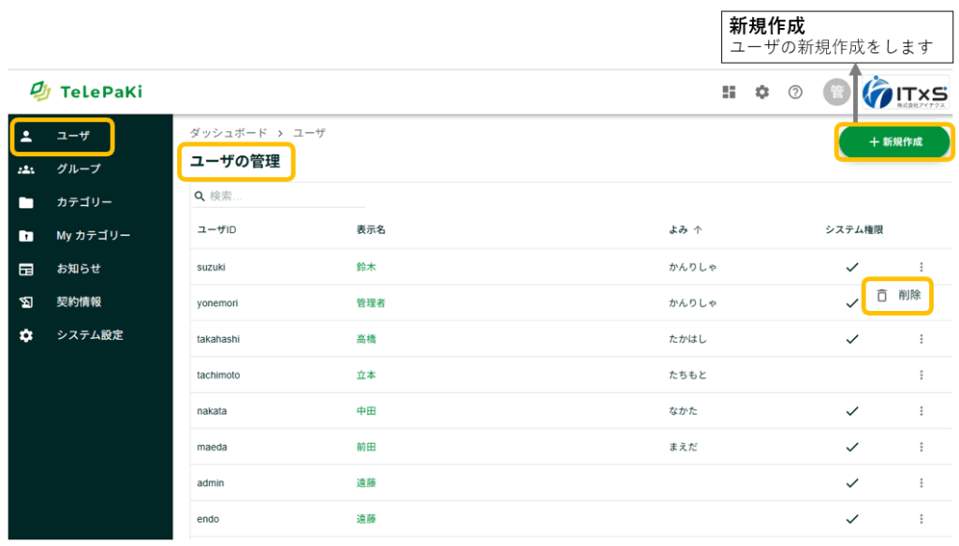Image resolution: width=959 pixels, height=546 pixels.
Task: Click ダッシュボード breadcrumb link
Action: (228, 133)
